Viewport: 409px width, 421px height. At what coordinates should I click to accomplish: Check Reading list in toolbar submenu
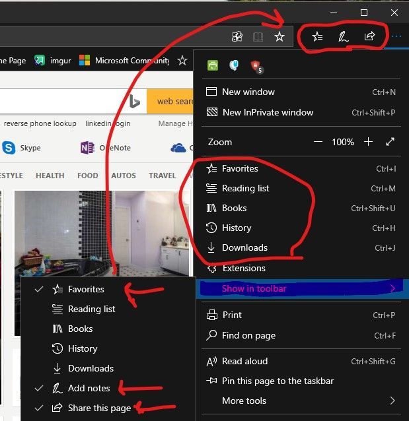click(108, 309)
